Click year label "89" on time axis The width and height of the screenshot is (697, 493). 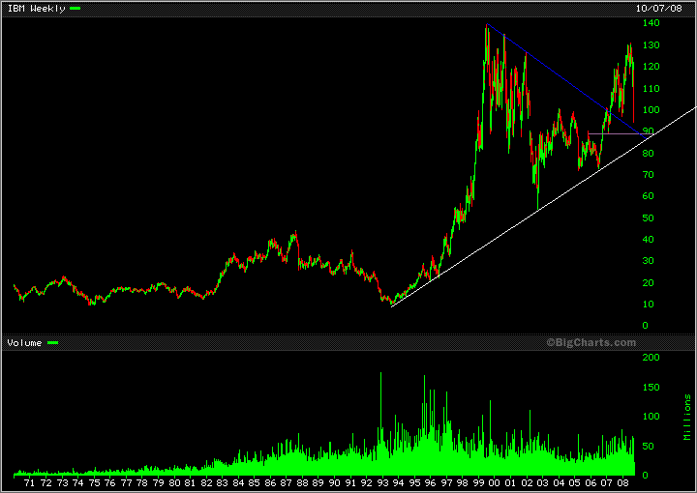click(x=318, y=482)
